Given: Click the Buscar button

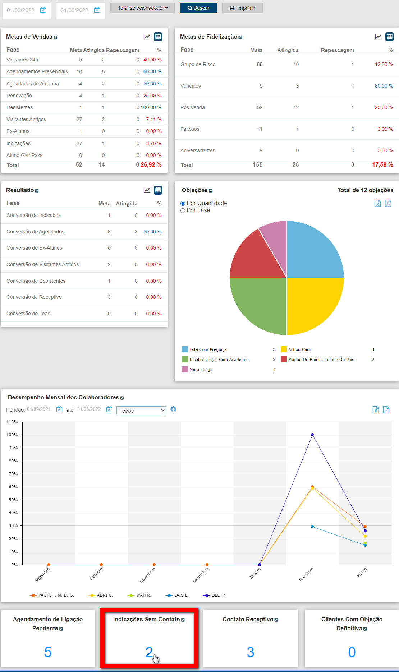Looking at the screenshot, I should tap(198, 8).
